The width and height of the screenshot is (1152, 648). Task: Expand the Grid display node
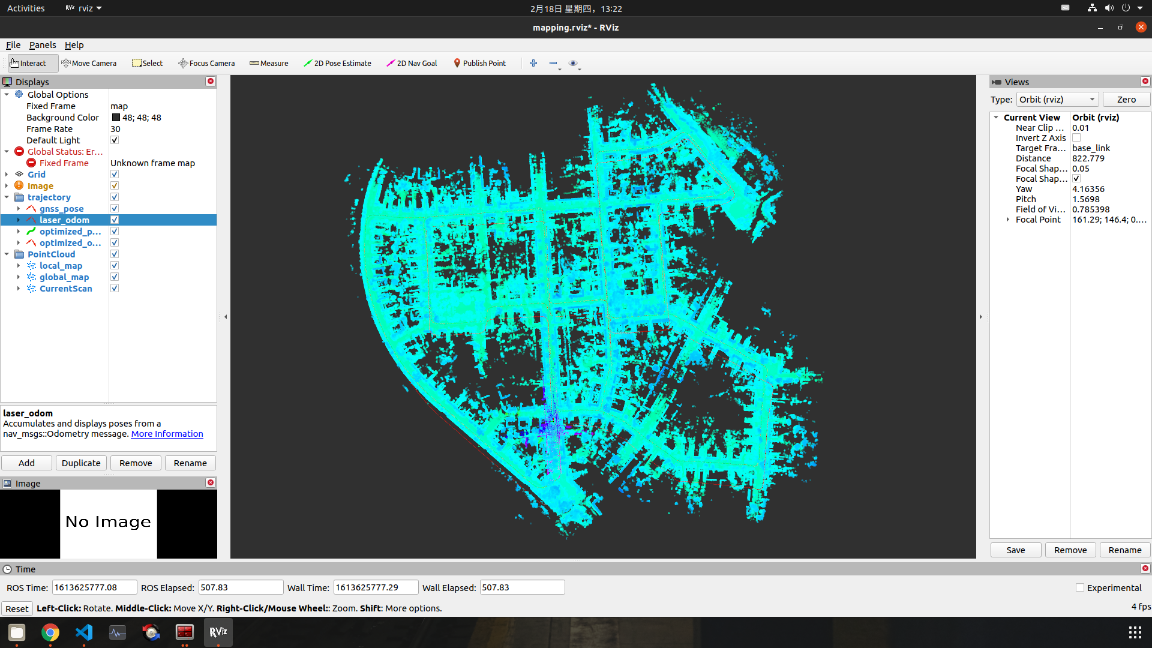coord(7,174)
